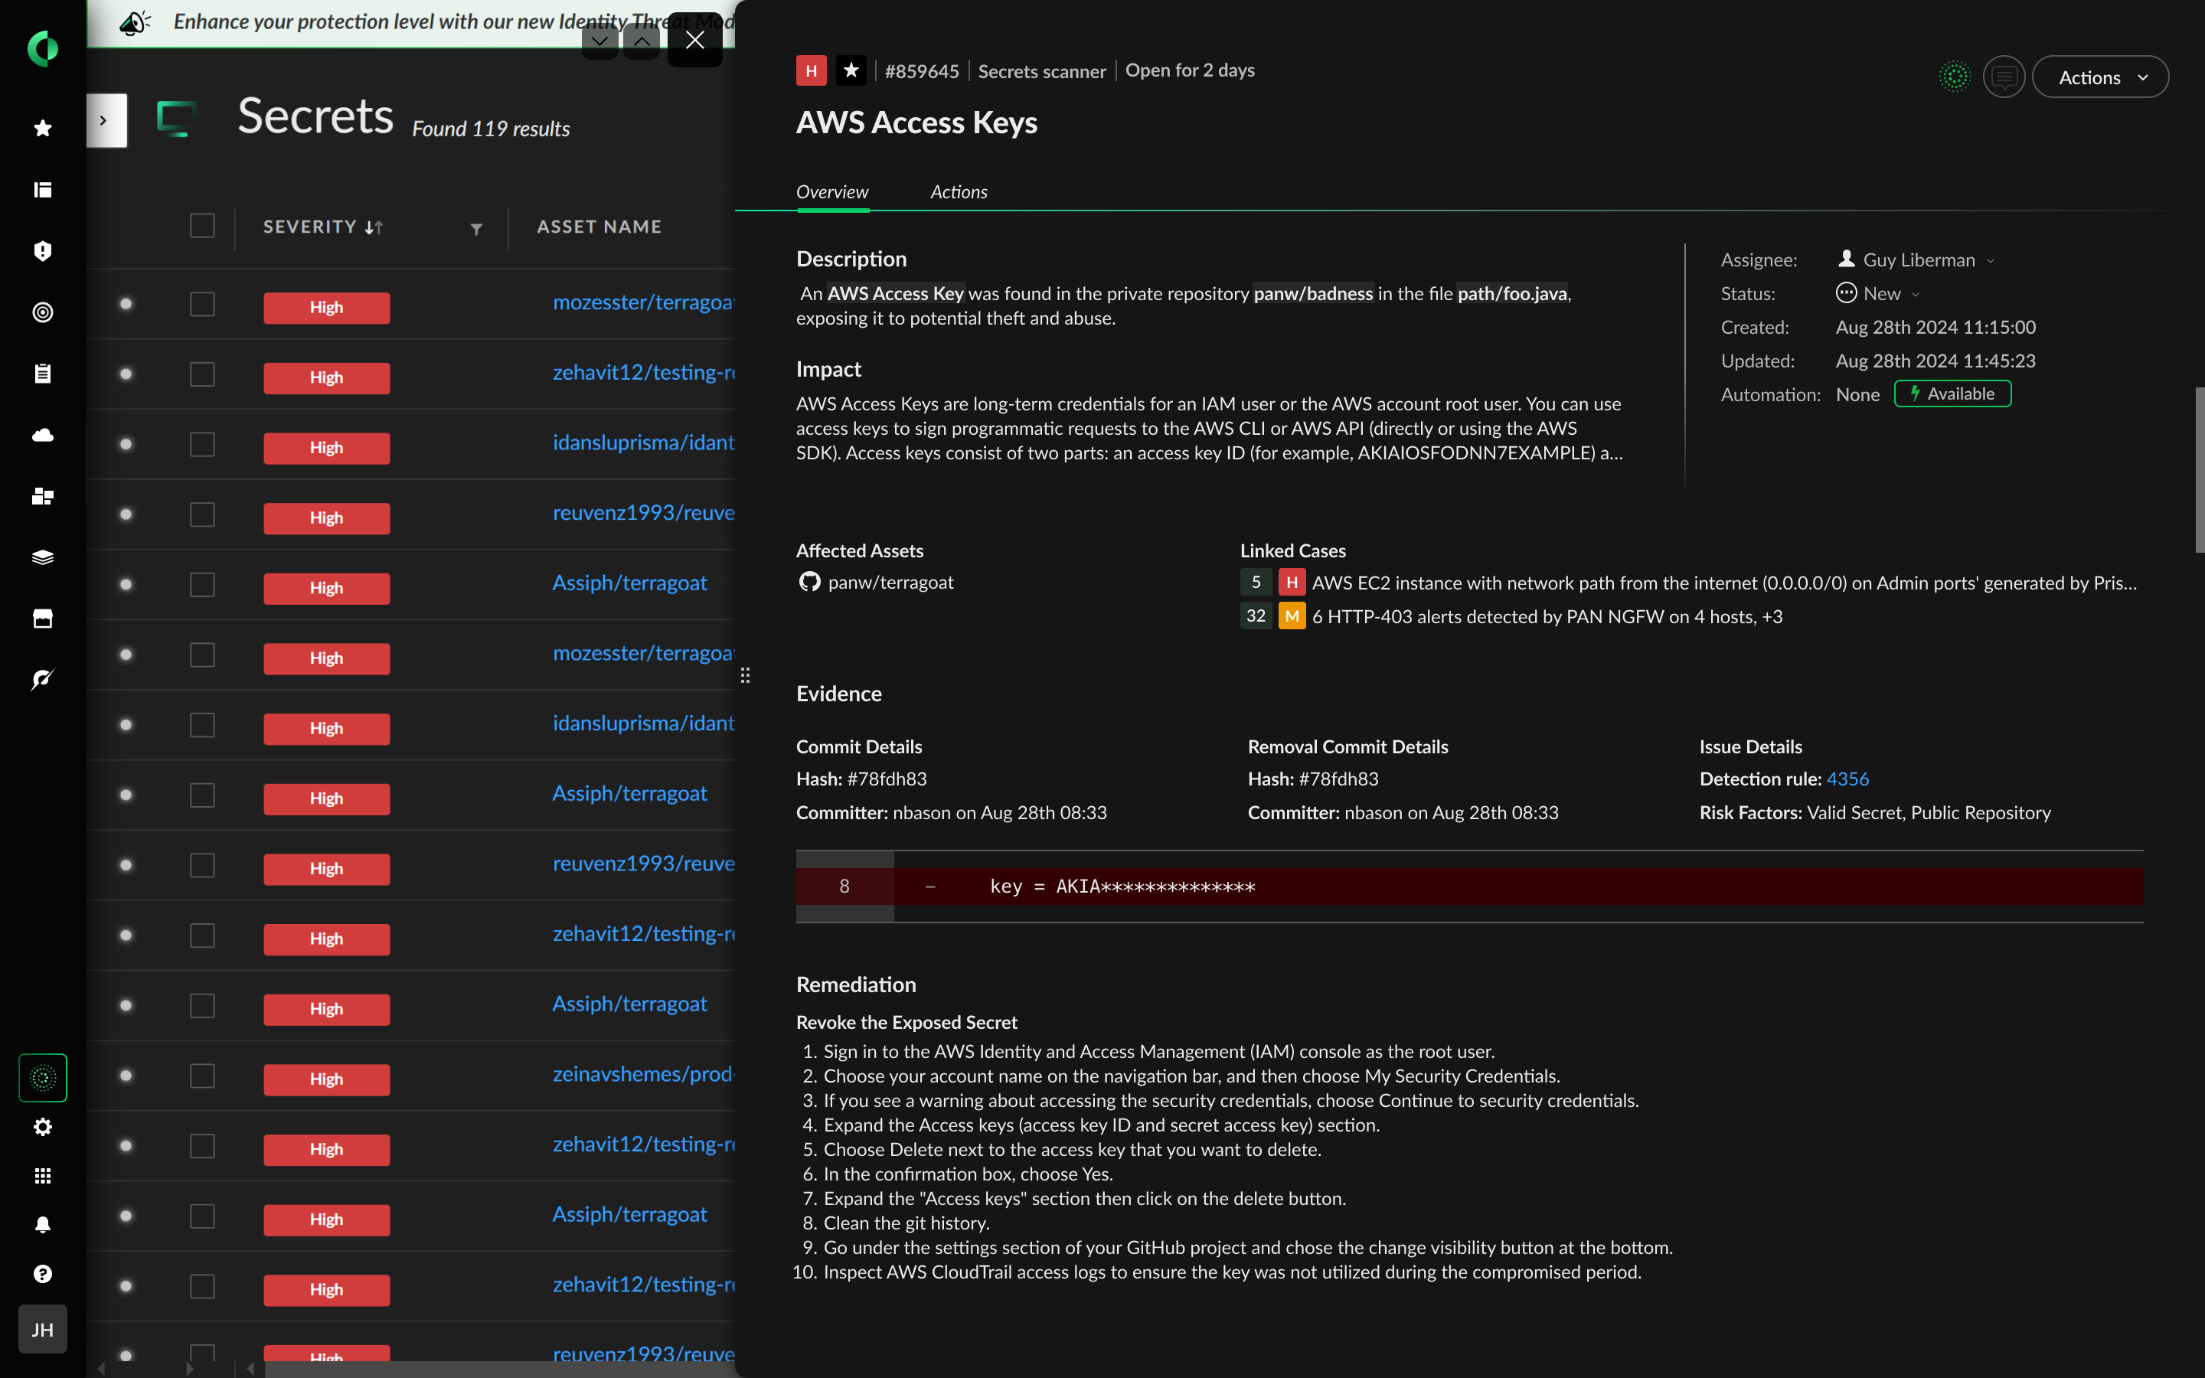
Task: Click the bell notifications icon
Action: click(42, 1224)
